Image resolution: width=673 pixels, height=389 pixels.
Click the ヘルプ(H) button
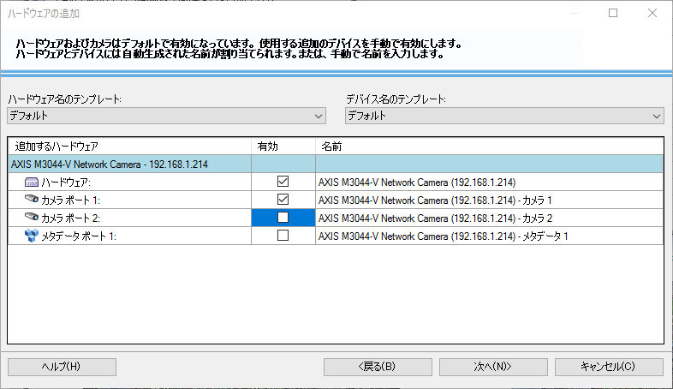62,367
